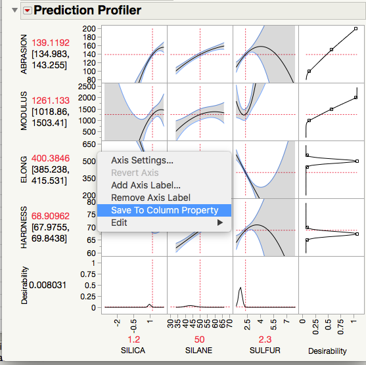Screen dimensions: 366x365
Task: Click top handle of ABRASION desirability function
Action: coord(355,29)
